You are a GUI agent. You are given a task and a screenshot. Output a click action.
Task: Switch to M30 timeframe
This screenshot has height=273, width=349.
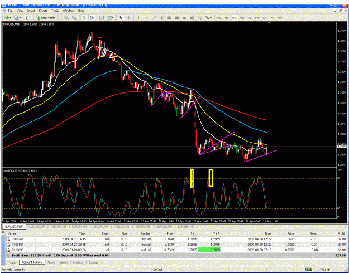(242, 18)
